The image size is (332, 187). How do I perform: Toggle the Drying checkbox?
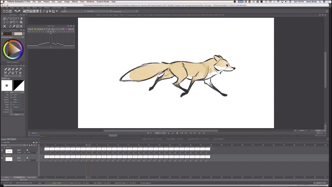click(x=11, y=109)
